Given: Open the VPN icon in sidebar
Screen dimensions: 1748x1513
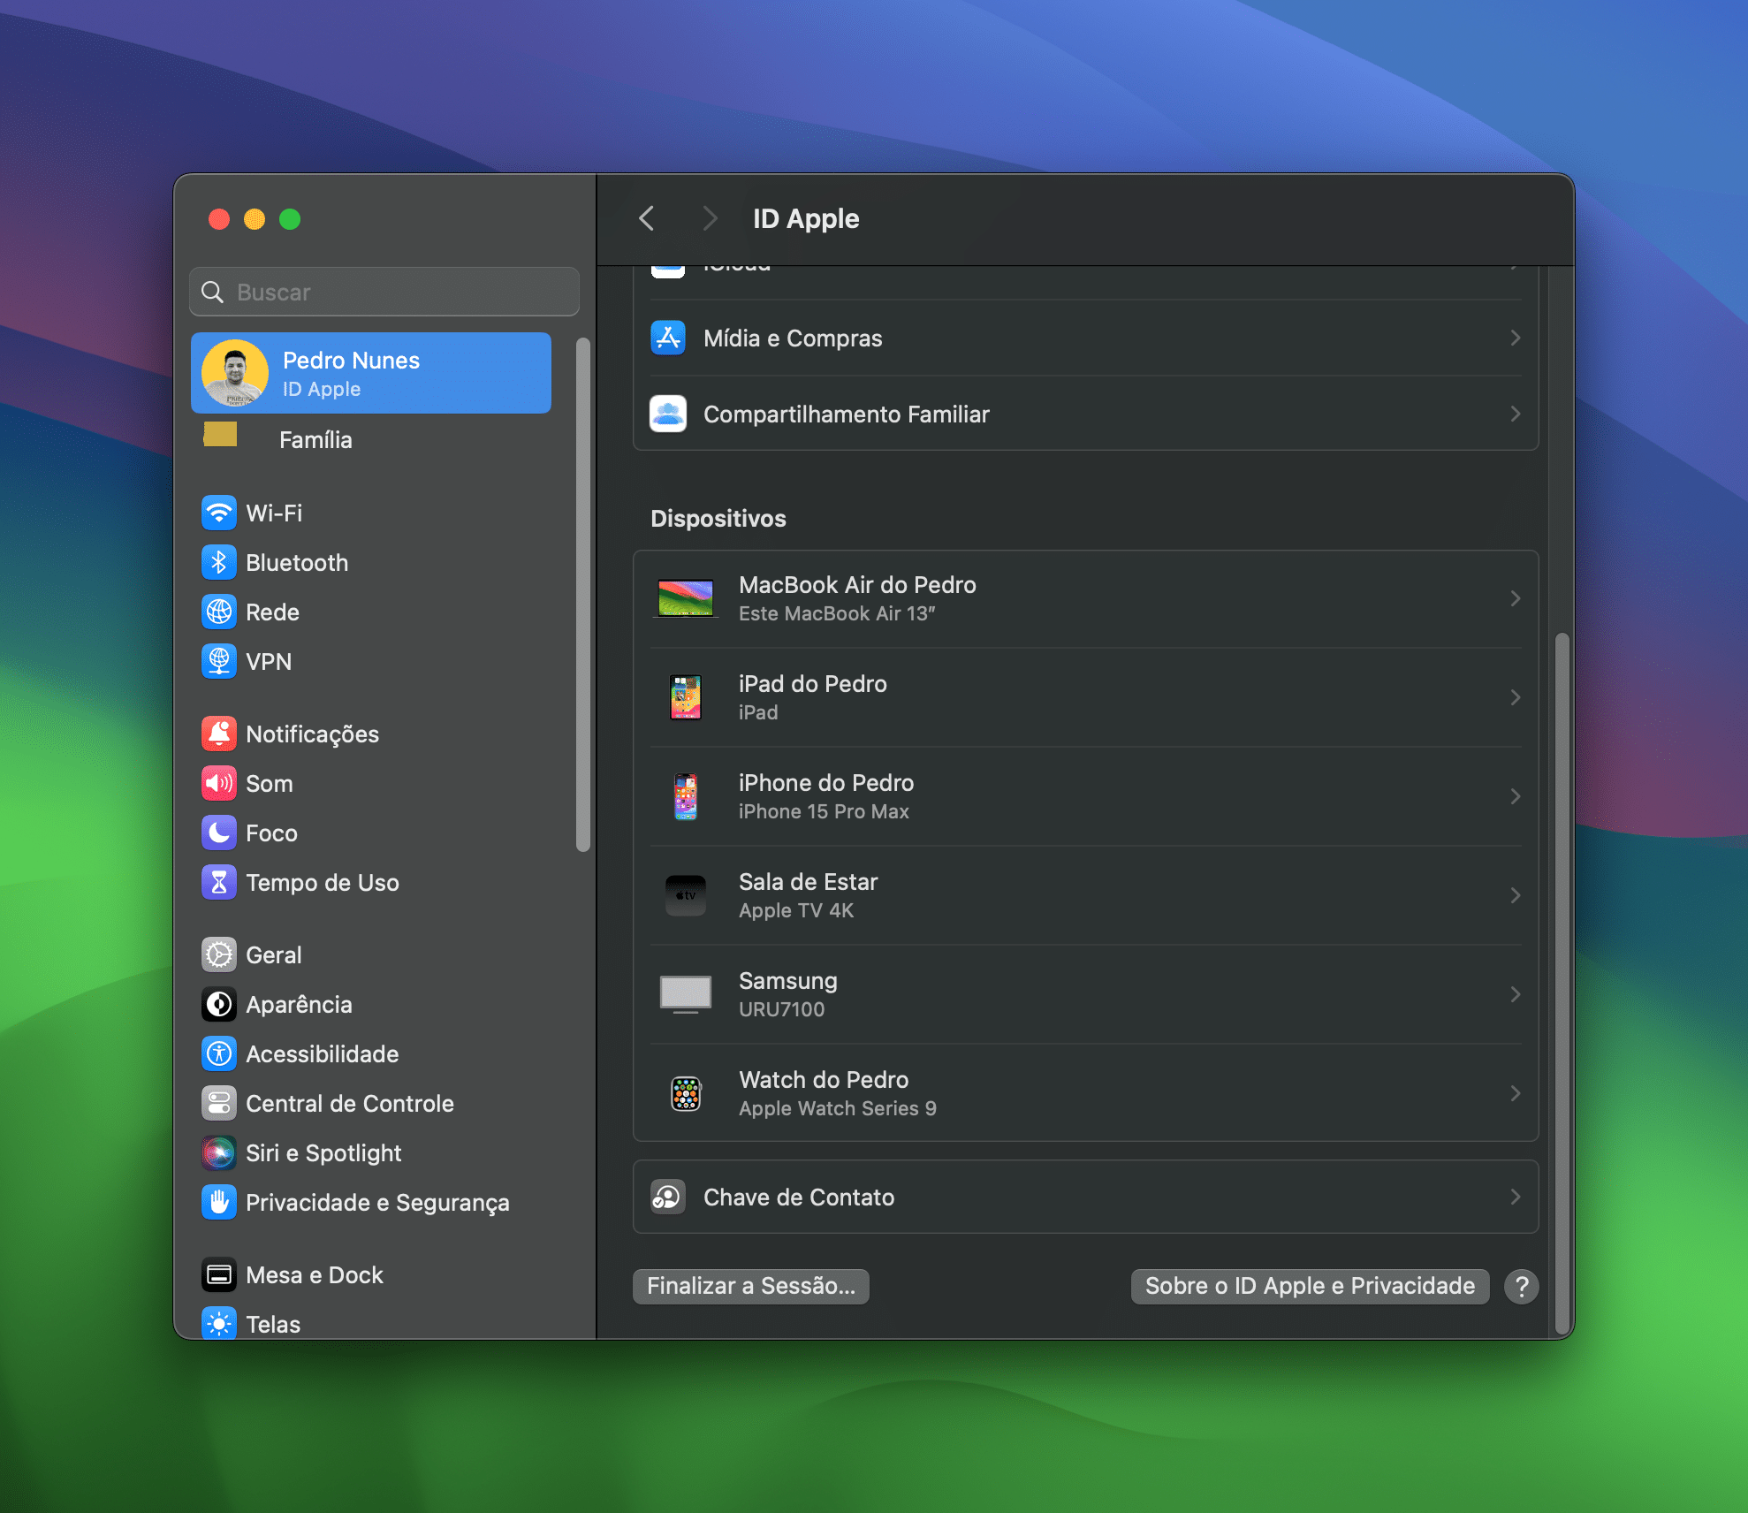Looking at the screenshot, I should pyautogui.click(x=219, y=661).
